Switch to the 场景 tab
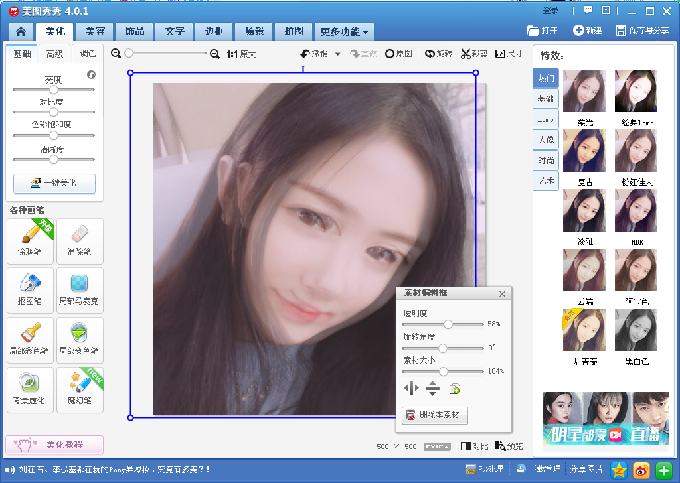Screen dimensions: 680x483 click(x=254, y=31)
